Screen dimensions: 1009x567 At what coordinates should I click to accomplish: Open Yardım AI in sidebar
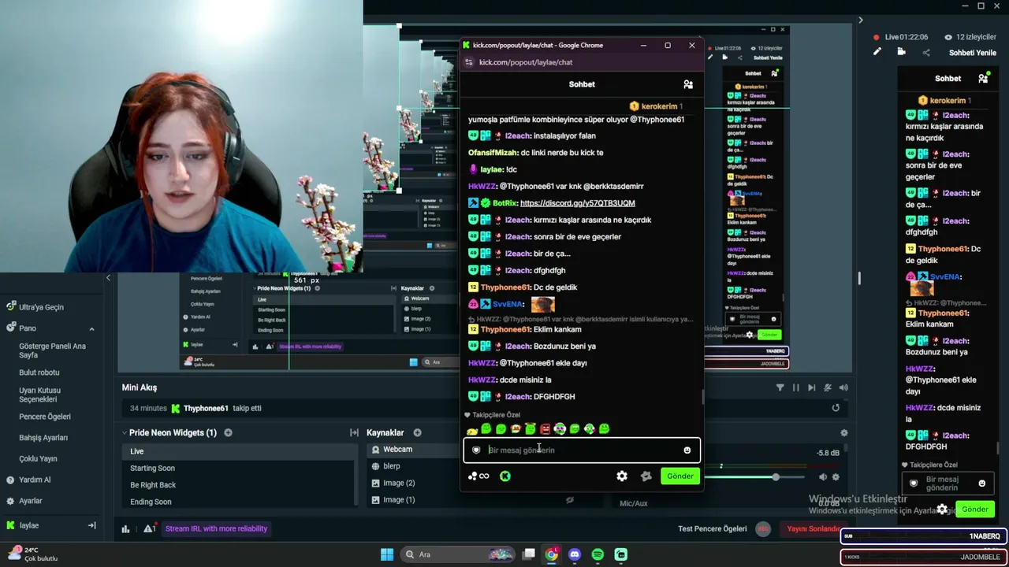(28, 480)
